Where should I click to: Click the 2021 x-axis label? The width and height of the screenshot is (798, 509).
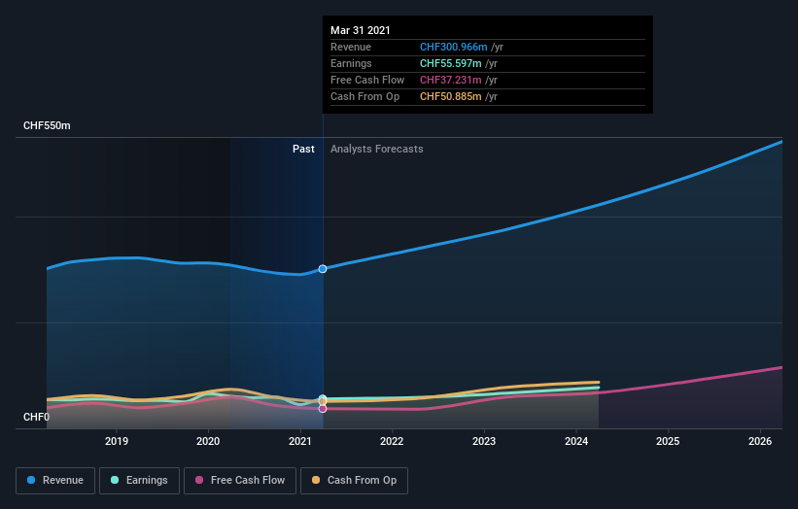(300, 441)
